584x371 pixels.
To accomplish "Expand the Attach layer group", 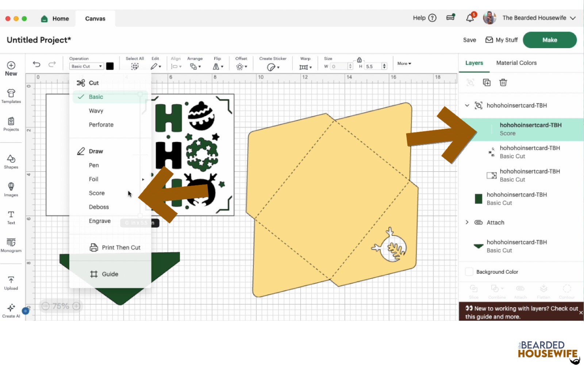I will [467, 222].
